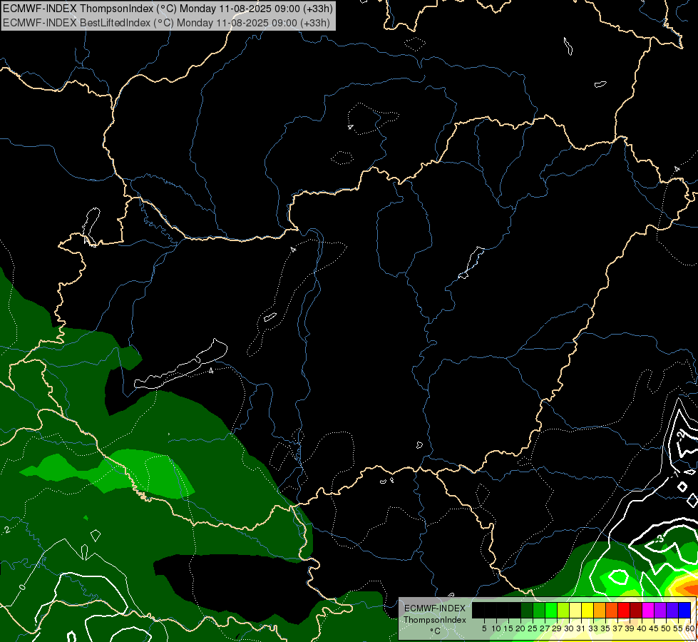698x642 pixels.
Task: Click legend value 45
Action: [655, 628]
